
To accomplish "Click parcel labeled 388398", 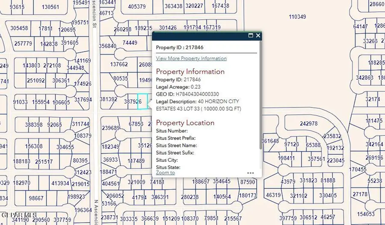I will 34,125.
